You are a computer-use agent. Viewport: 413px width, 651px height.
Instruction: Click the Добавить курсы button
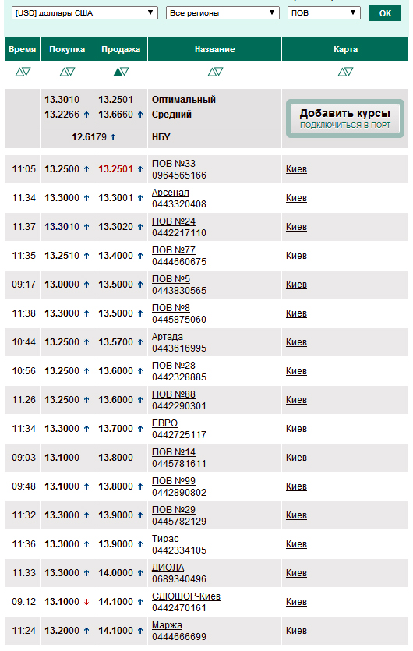click(x=345, y=119)
